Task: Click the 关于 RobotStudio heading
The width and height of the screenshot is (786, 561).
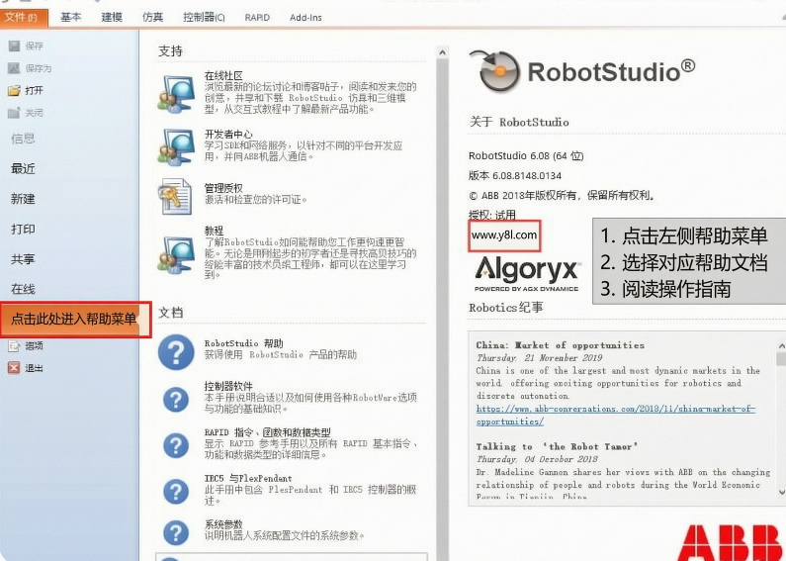Action: tap(519, 122)
